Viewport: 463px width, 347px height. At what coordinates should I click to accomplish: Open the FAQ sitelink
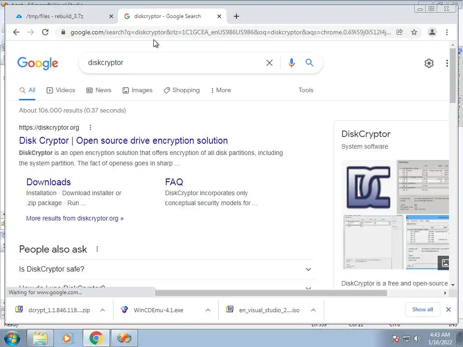pyautogui.click(x=174, y=182)
